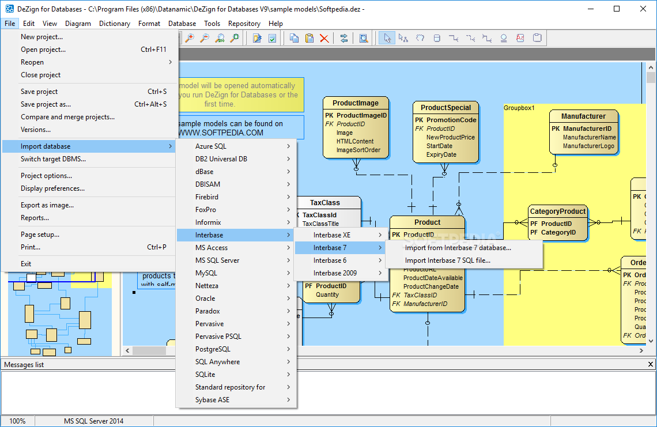The height and width of the screenshot is (427, 657).
Task: Select the many-to-many relationship tool
Action: 487,38
